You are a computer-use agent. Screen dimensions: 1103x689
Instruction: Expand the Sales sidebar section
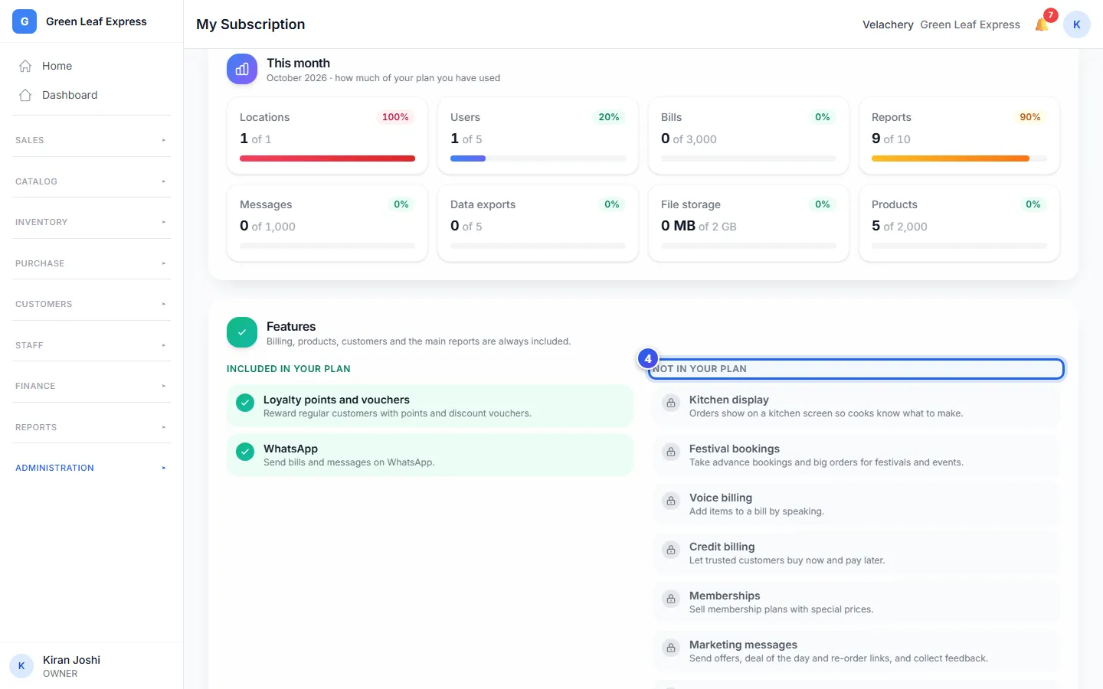pos(91,140)
